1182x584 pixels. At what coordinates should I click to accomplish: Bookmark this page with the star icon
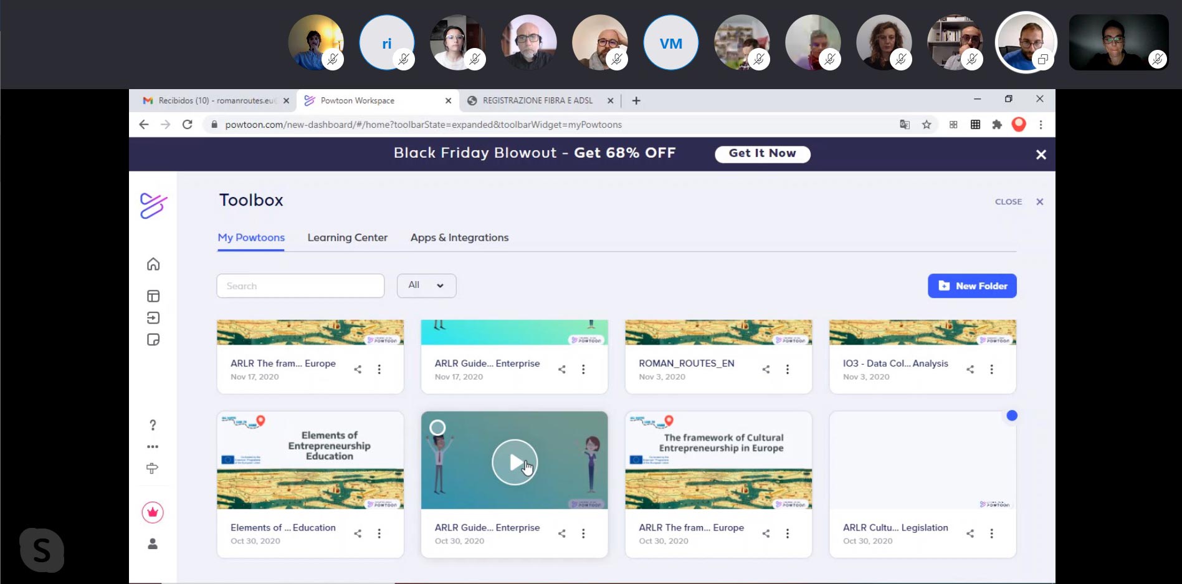click(x=927, y=125)
